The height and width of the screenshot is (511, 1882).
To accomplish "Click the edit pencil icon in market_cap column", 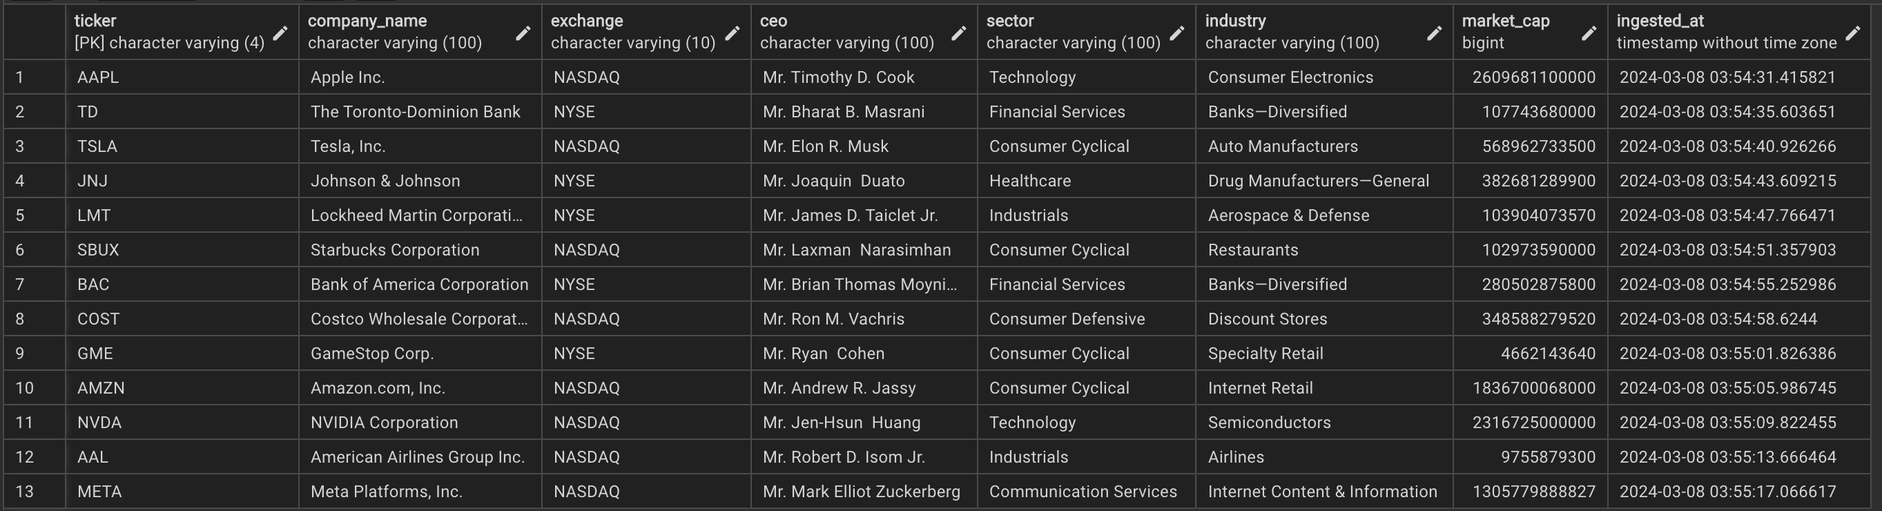I will (x=1589, y=33).
